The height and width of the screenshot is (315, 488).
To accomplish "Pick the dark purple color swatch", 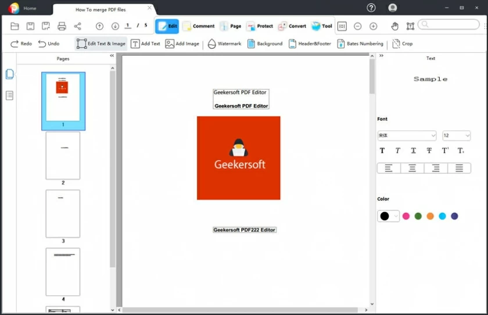I will (454, 216).
